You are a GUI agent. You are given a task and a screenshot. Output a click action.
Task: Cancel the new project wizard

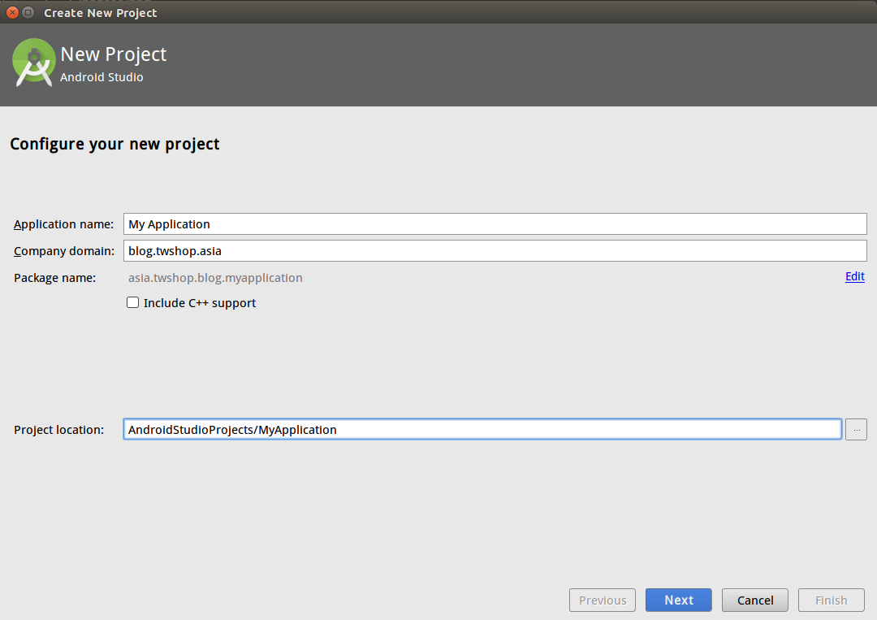coord(755,600)
